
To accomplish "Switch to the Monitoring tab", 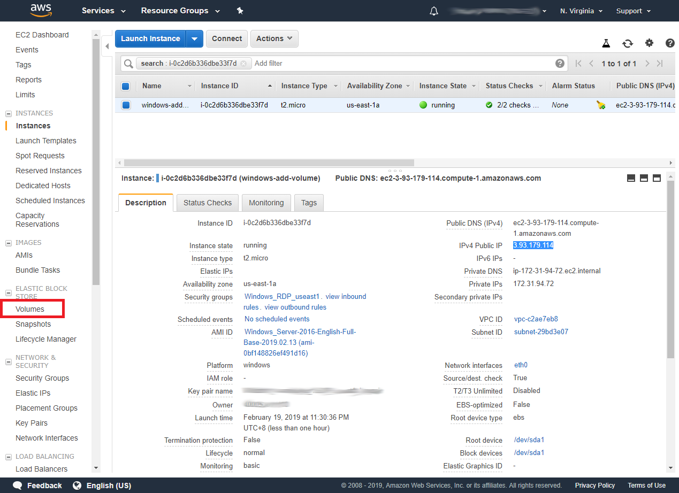I will pos(266,203).
